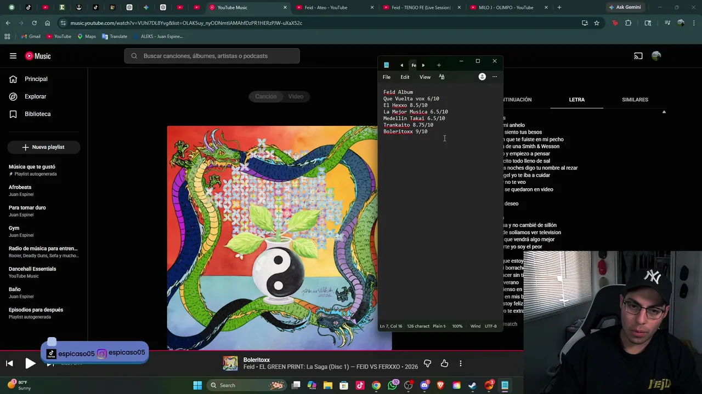702x394 pixels.
Task: Open Notepad View menu
Action: coord(425,77)
